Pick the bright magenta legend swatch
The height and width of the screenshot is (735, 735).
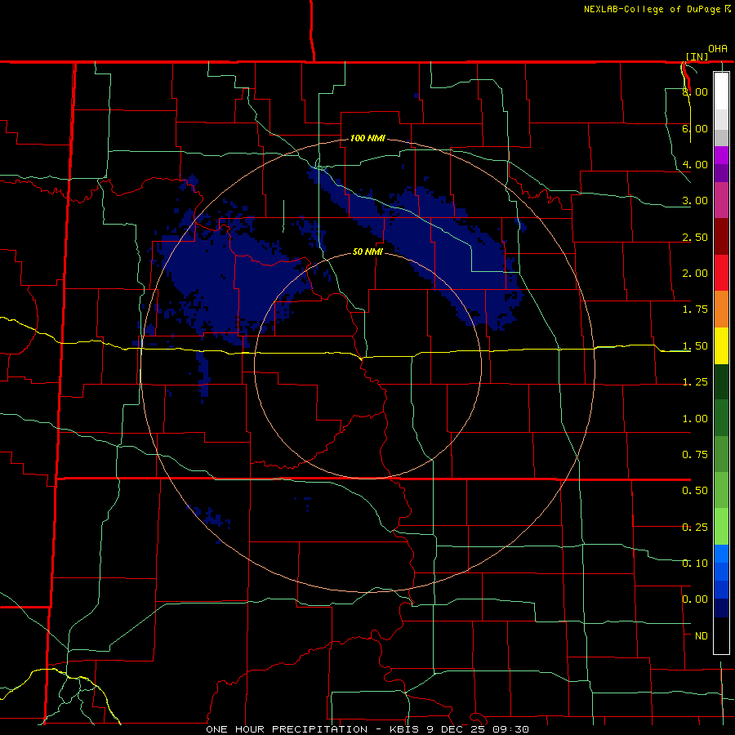coord(721,155)
